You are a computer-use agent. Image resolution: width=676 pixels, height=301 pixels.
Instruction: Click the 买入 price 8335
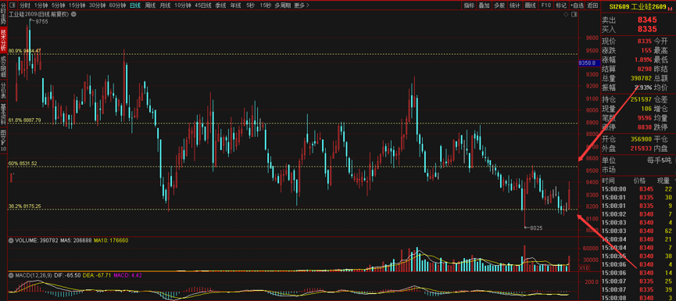pyautogui.click(x=647, y=30)
